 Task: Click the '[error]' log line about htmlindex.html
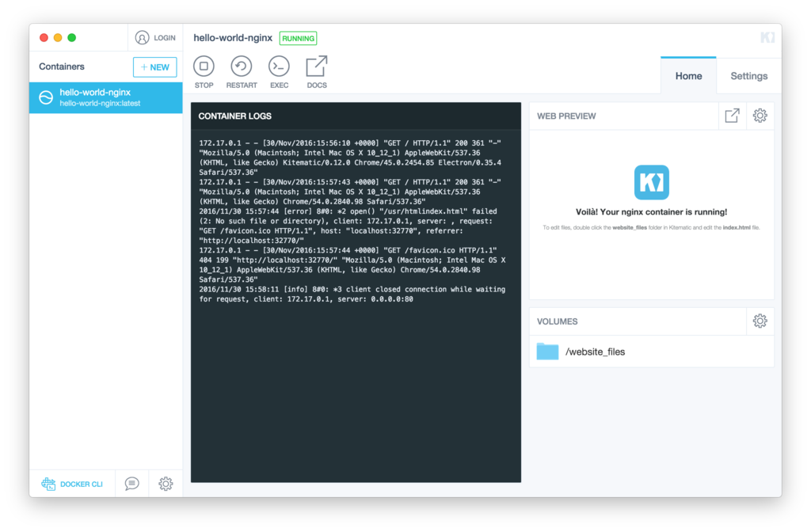[348, 226]
